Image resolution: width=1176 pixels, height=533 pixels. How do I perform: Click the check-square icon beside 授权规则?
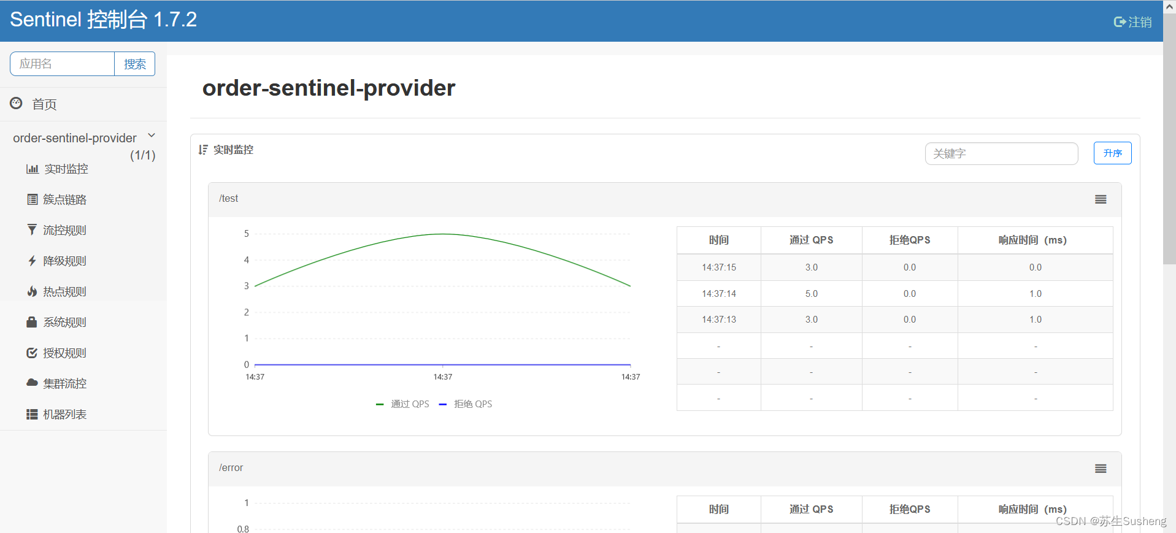[x=32, y=353]
